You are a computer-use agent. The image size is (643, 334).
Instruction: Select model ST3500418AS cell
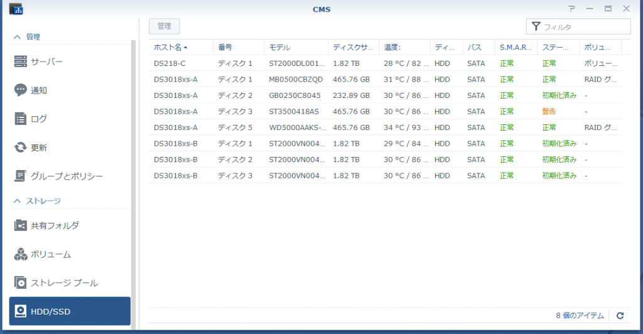(294, 111)
